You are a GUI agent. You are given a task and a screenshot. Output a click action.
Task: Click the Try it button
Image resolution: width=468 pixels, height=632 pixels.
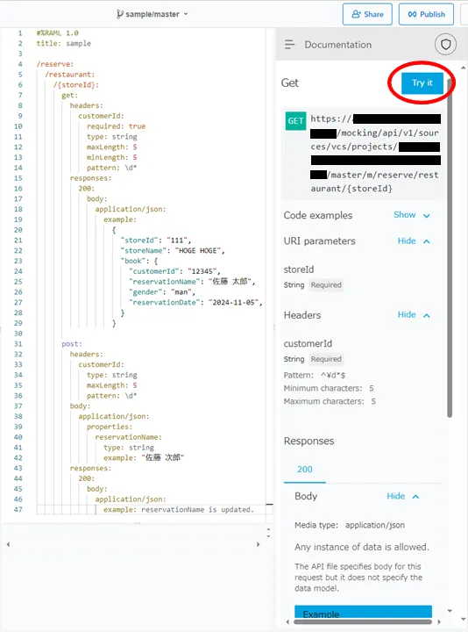point(422,83)
